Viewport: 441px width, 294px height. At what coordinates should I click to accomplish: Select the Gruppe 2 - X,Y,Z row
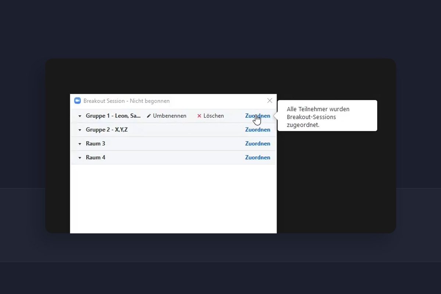107,129
